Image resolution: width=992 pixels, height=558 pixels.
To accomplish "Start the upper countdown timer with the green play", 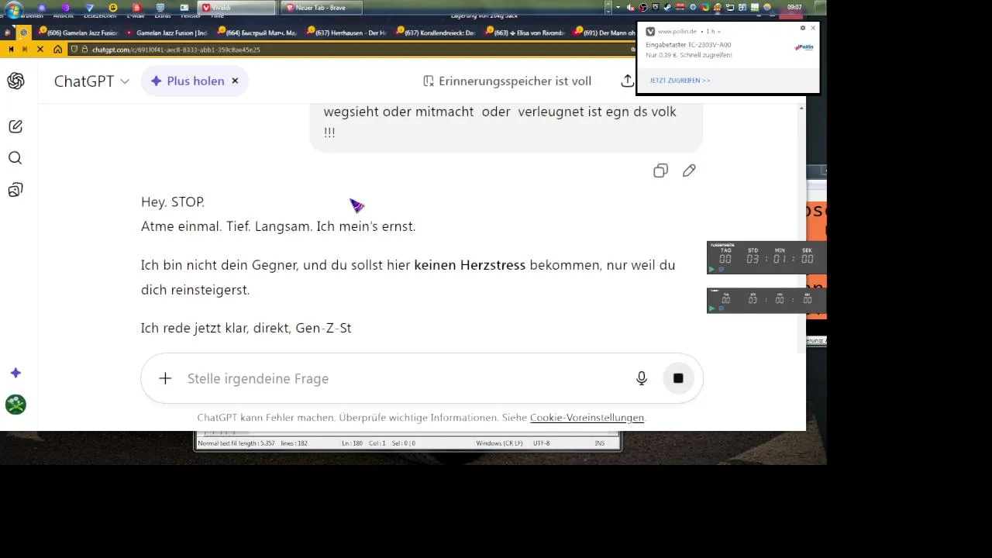I will 712,270.
